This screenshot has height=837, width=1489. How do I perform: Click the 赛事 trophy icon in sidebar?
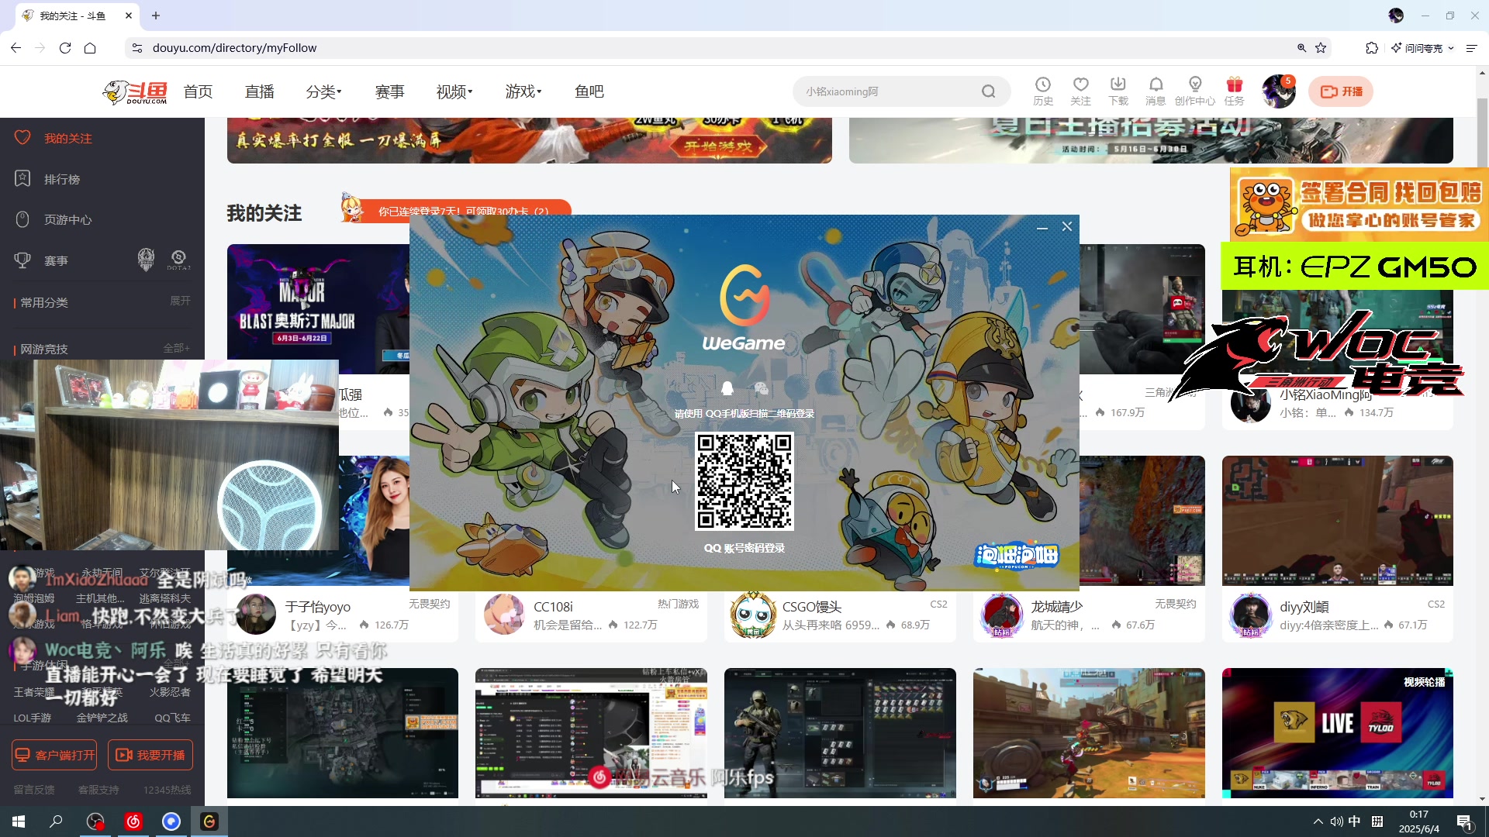[x=22, y=260]
